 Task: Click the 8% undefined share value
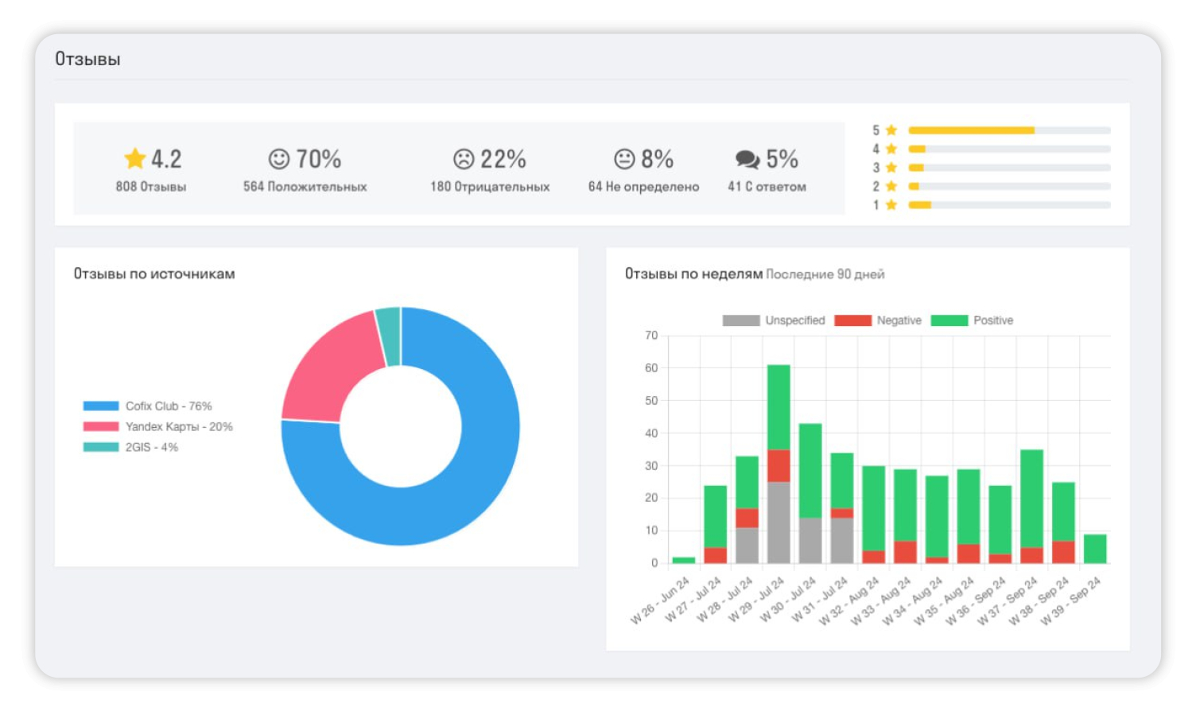658,159
